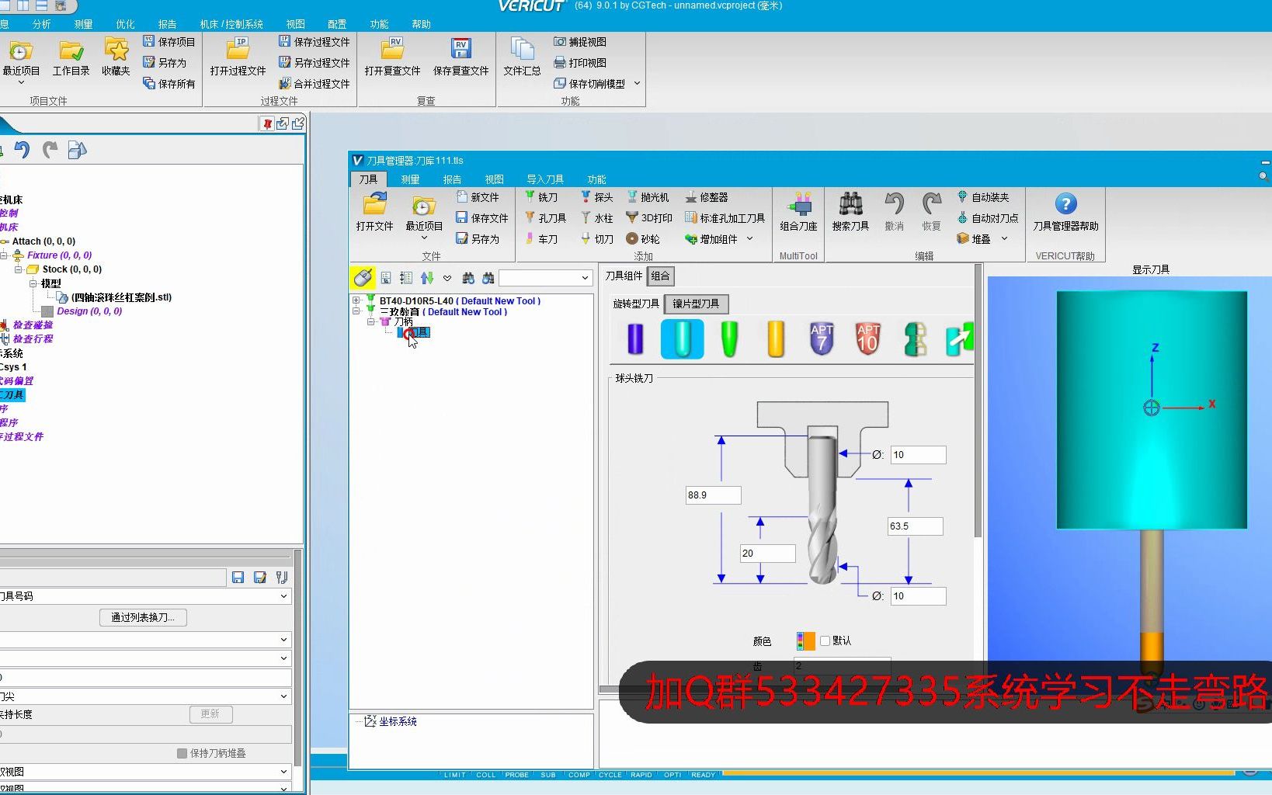Open recent items in Tool Manager
The width and height of the screenshot is (1272, 795).
click(424, 214)
